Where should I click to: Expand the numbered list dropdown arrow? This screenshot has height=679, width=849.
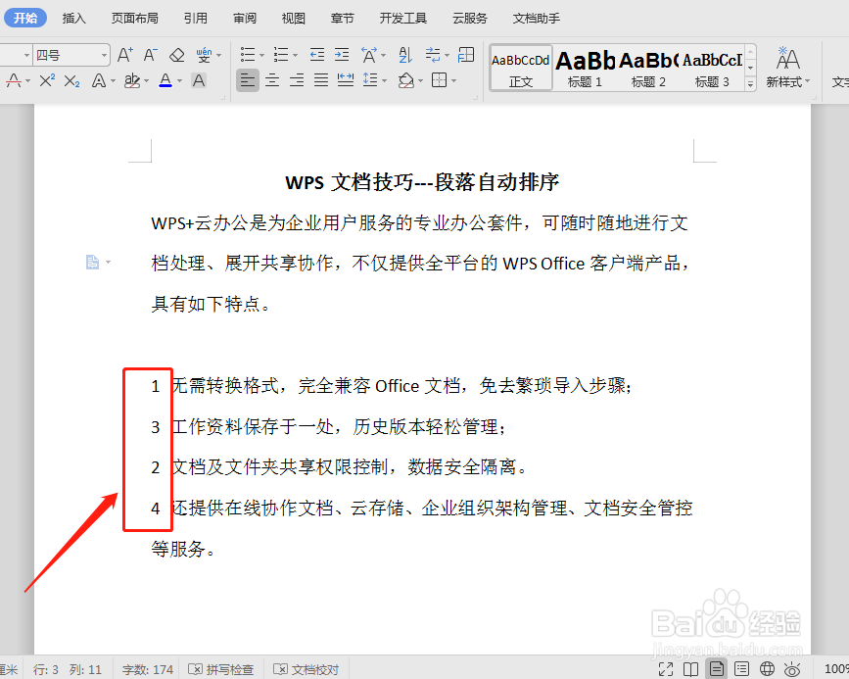(295, 55)
